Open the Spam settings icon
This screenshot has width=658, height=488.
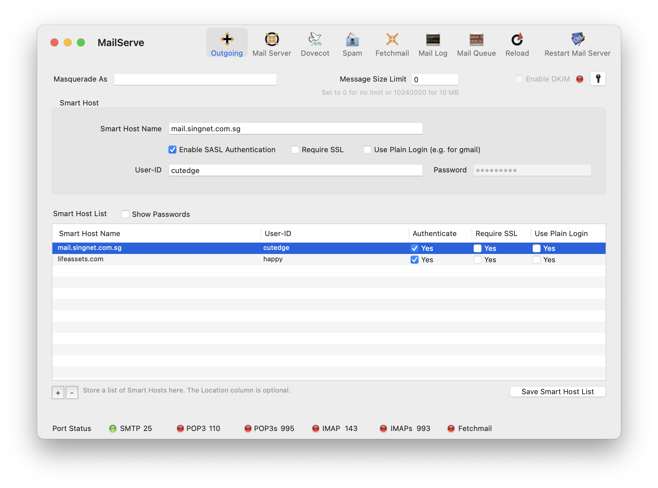[352, 39]
